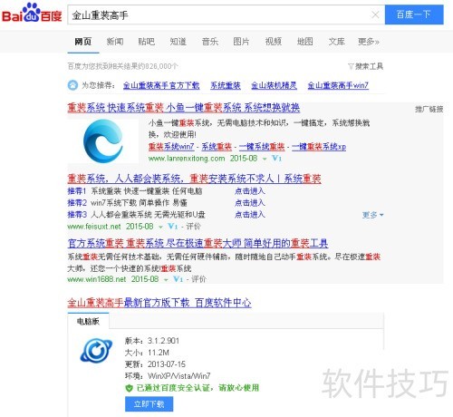Click the www.win1688.net URL
Screen dimensions: 453x417
point(97,279)
